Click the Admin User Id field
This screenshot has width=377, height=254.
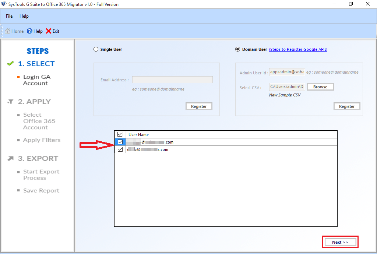pos(287,72)
